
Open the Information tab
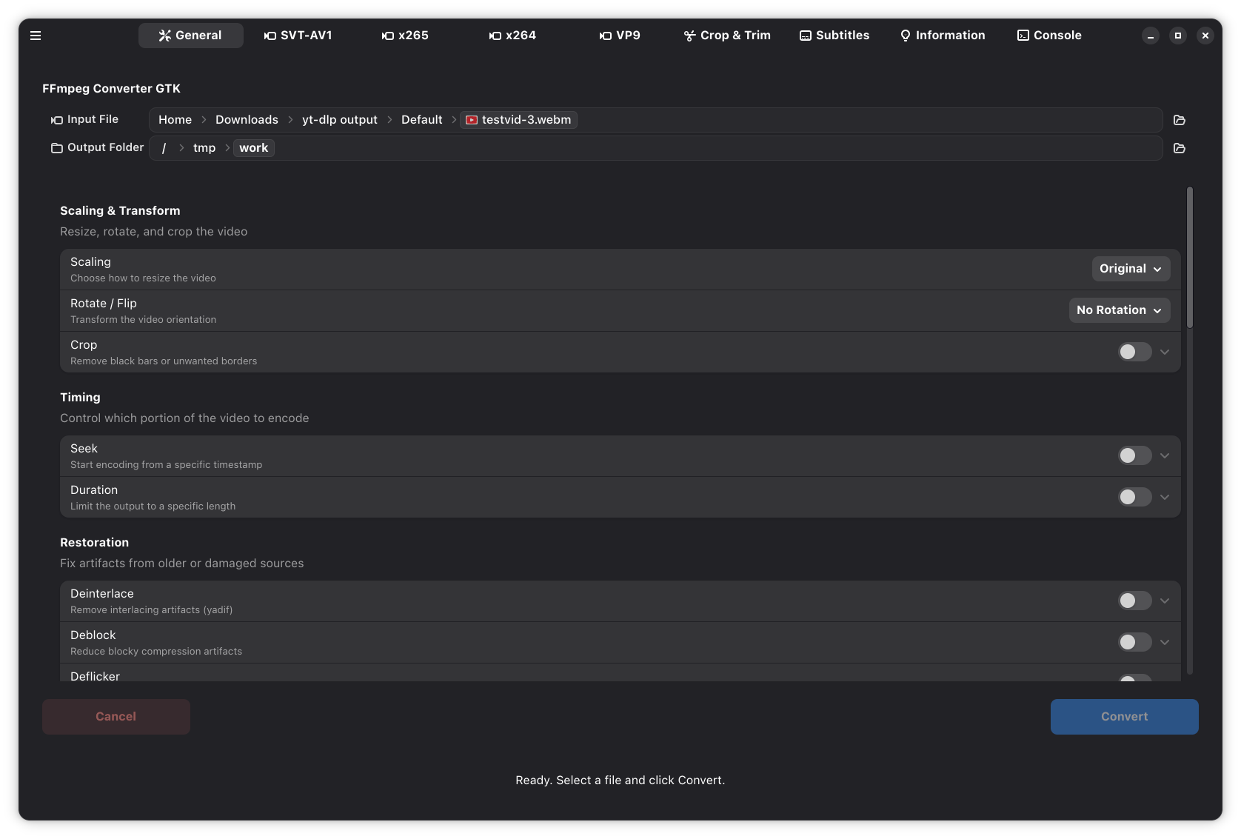click(x=943, y=36)
